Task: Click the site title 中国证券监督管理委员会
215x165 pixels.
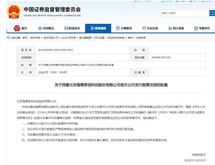Action: 52,10
